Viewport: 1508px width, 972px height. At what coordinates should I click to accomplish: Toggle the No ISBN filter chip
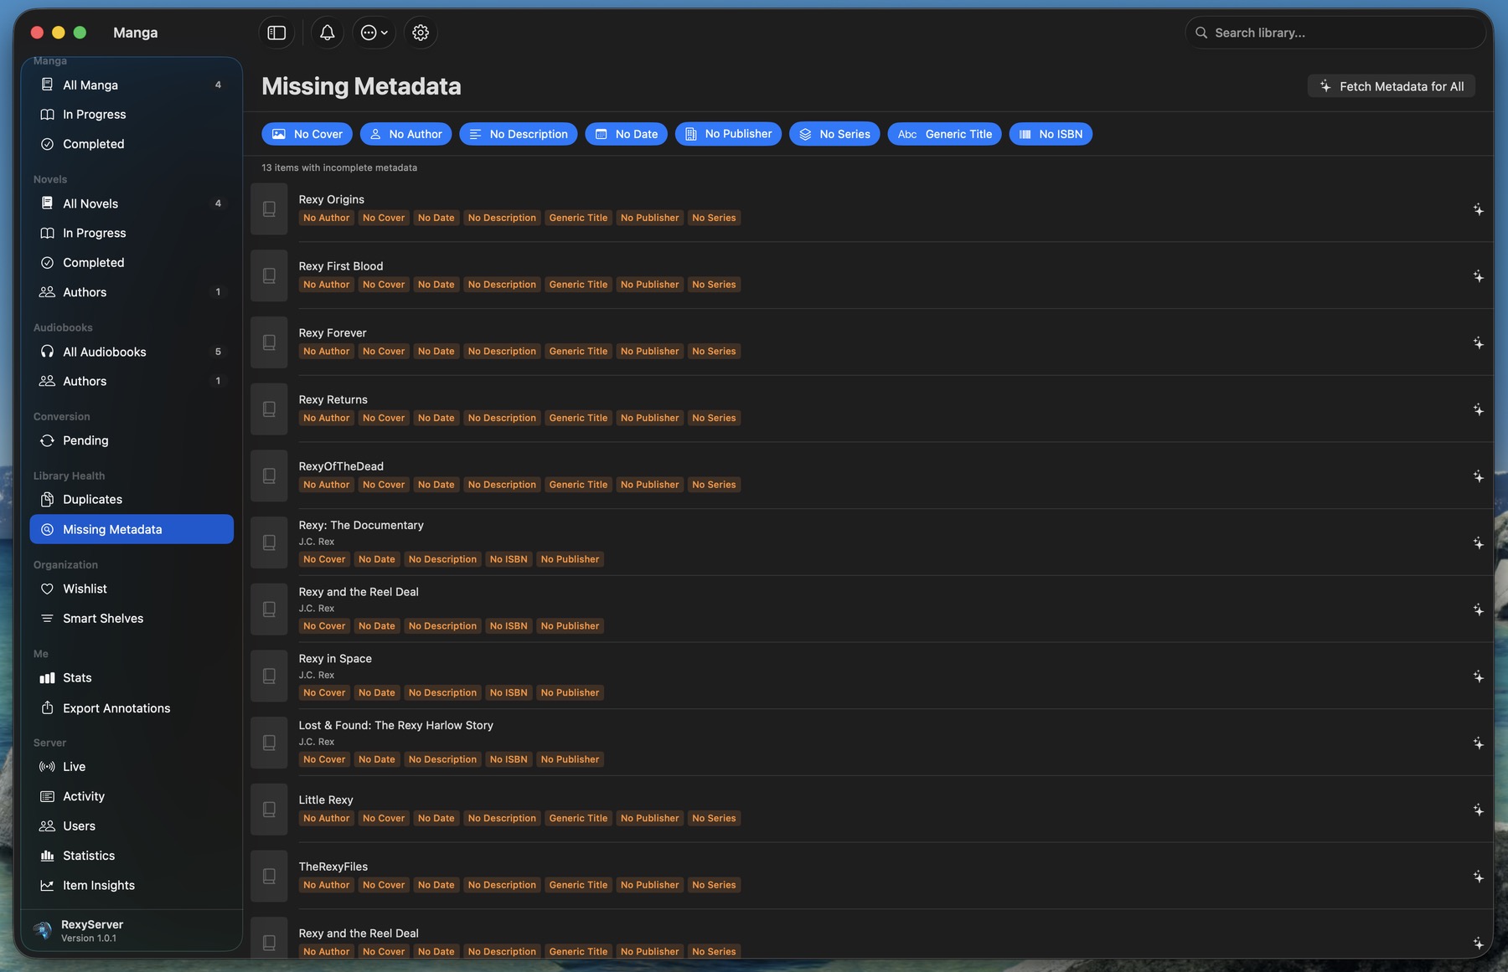point(1051,134)
